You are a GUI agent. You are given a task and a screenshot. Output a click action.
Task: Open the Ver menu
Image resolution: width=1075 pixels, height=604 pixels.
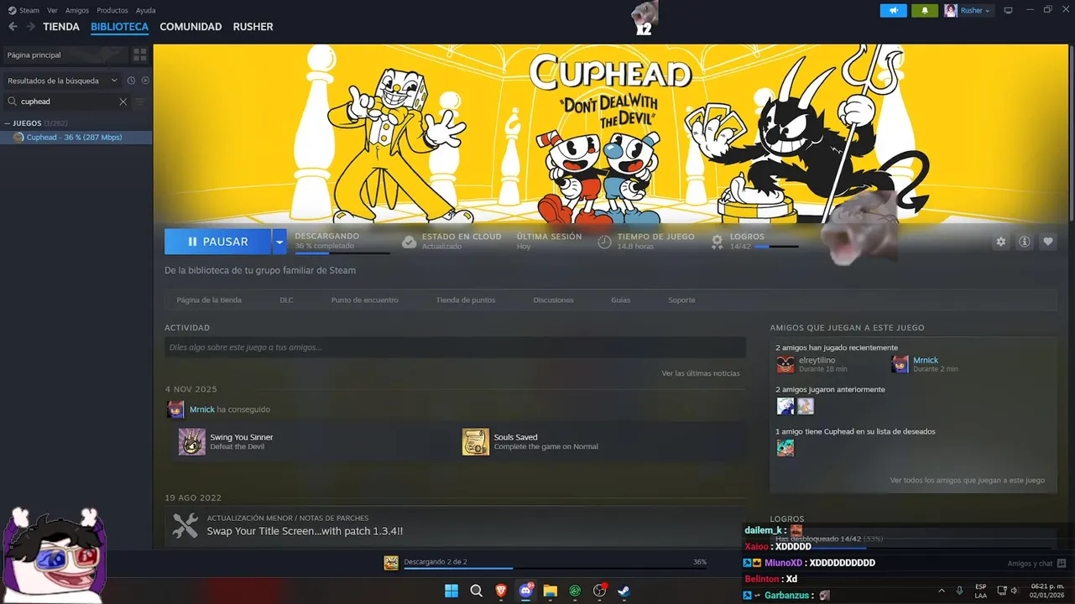tap(53, 10)
